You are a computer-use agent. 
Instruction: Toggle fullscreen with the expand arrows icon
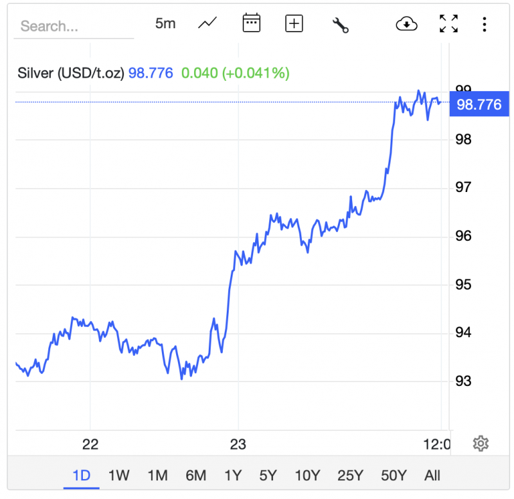[448, 24]
